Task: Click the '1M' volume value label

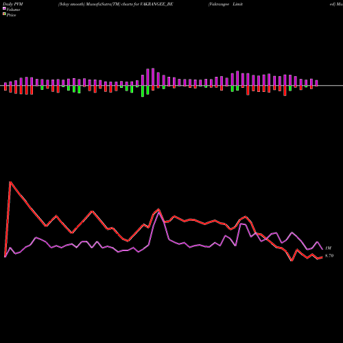Action: 328,248
